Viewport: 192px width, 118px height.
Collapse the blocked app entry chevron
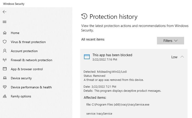(182, 57)
